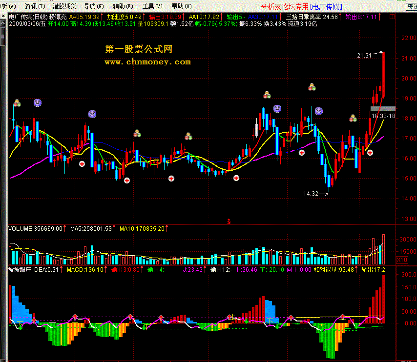This screenshot has width=417, height=362.
Task: Click the second red-cross marker from the left
Action: tap(127, 181)
